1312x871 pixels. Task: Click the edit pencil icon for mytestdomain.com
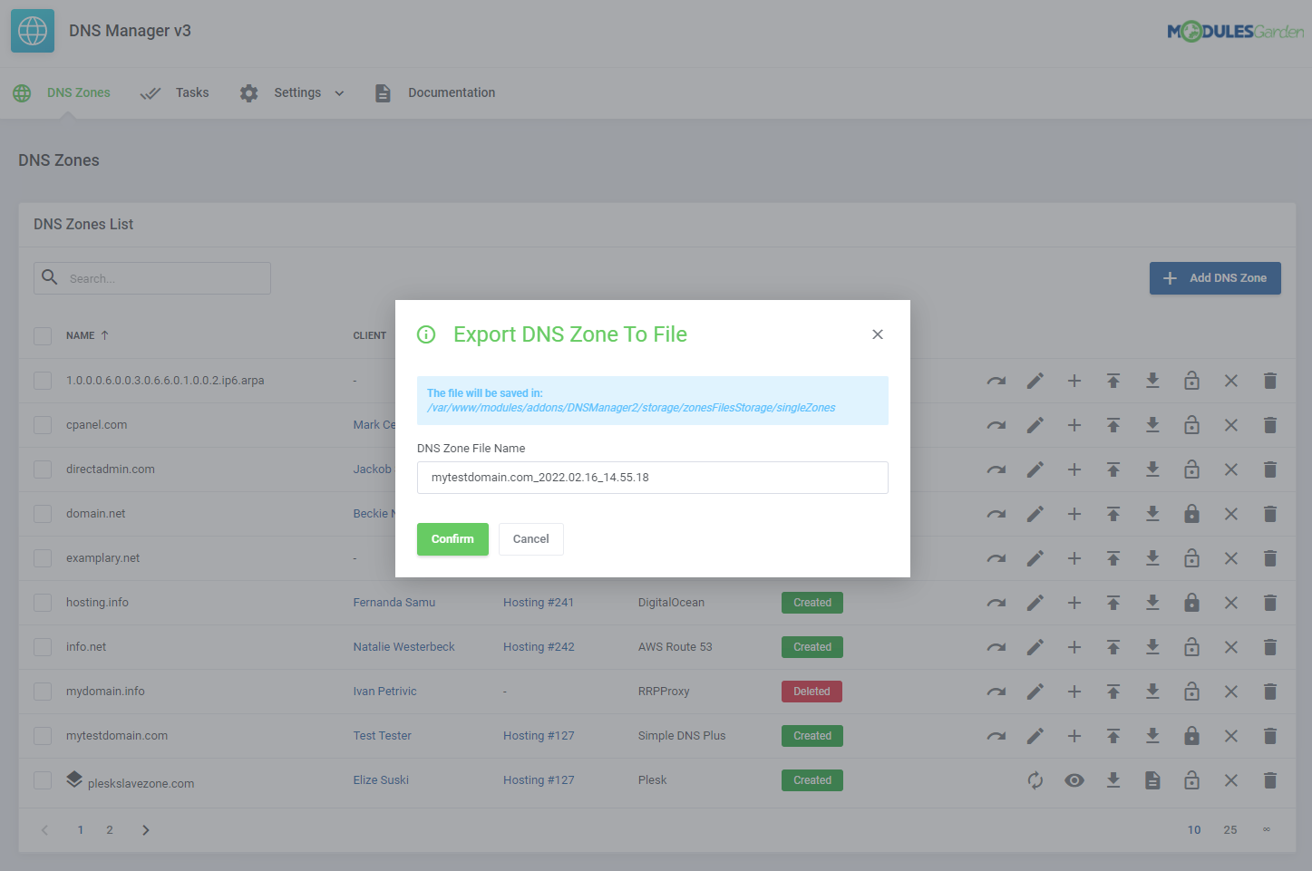pyautogui.click(x=1035, y=736)
